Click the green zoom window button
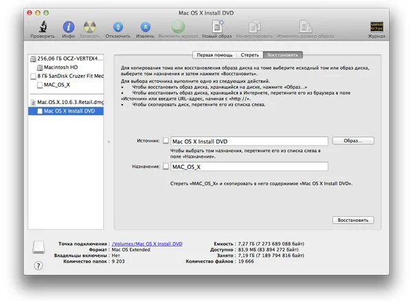Viewport: 413px width, 301px height. point(46,12)
